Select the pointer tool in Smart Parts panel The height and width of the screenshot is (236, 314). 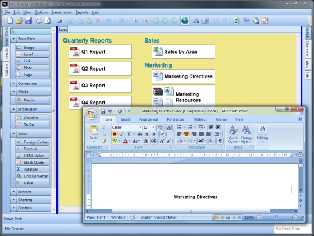[31, 31]
